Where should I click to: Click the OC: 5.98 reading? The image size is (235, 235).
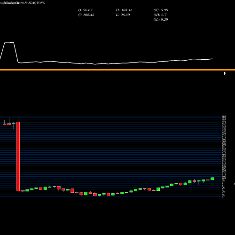coord(161,10)
